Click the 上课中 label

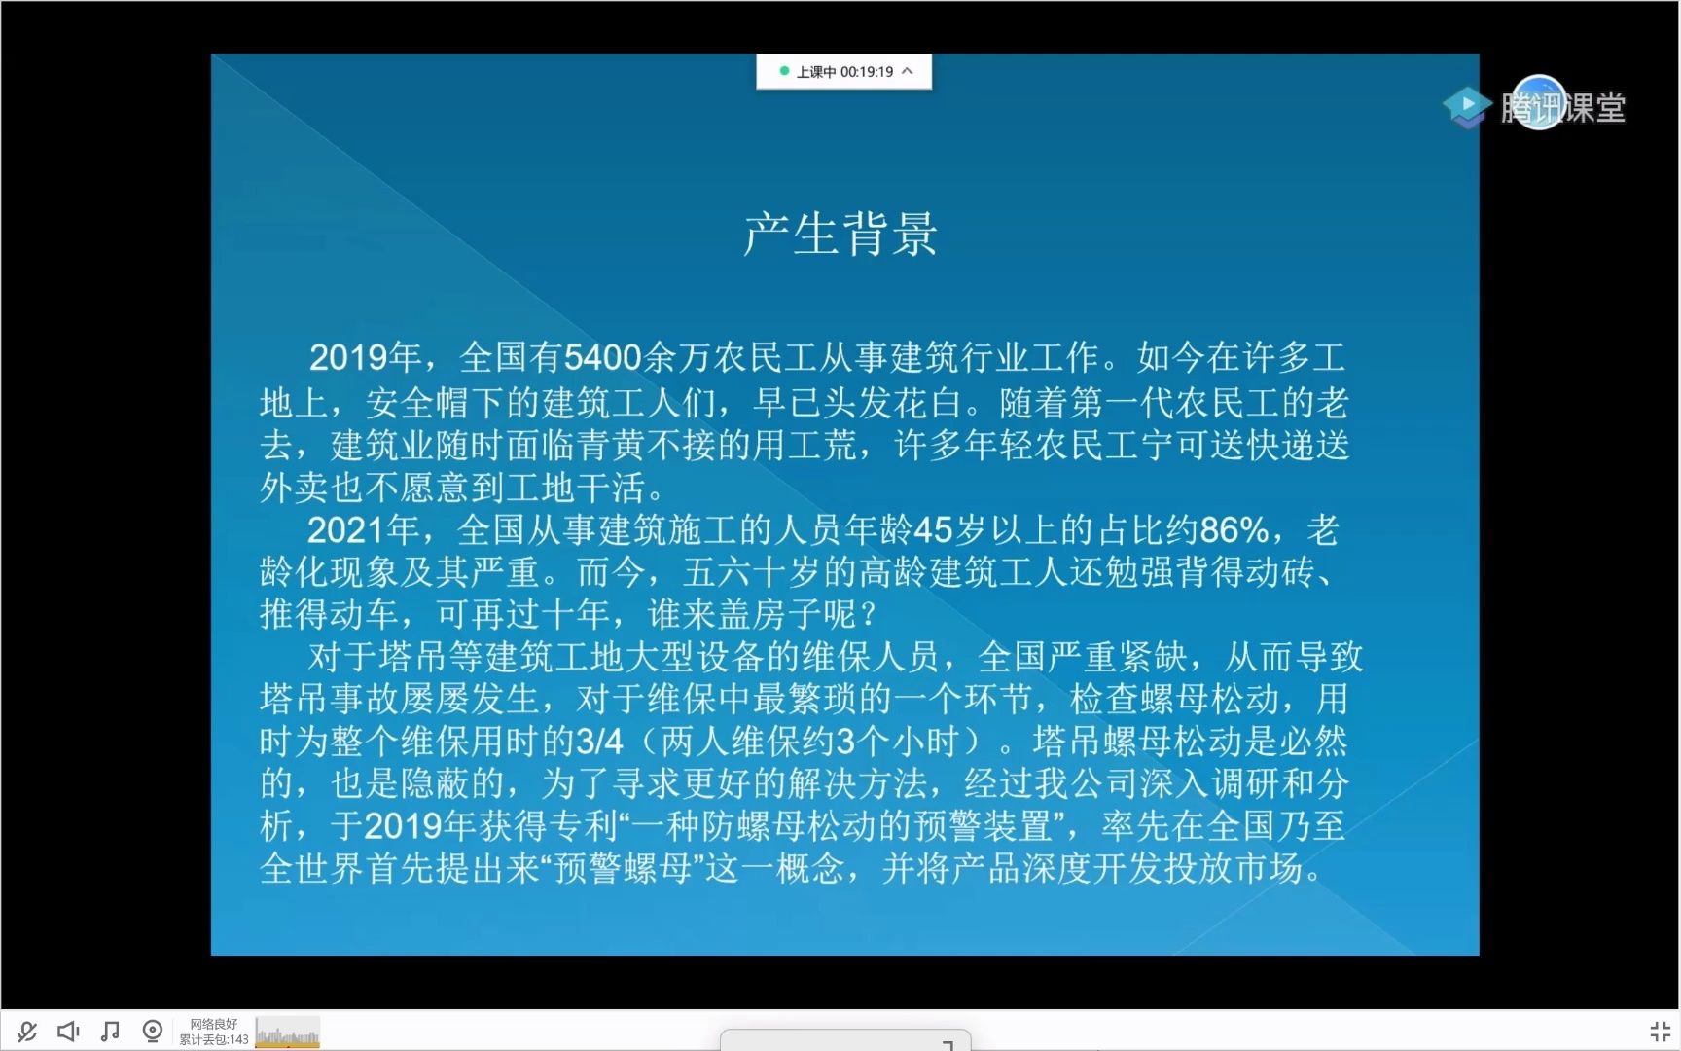click(x=816, y=72)
